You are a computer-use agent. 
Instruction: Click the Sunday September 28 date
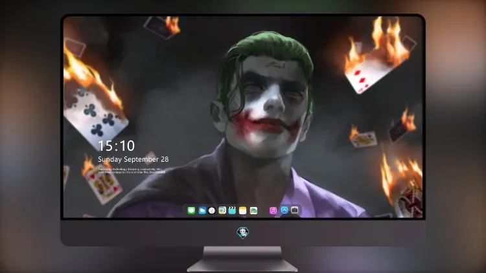coord(133,159)
